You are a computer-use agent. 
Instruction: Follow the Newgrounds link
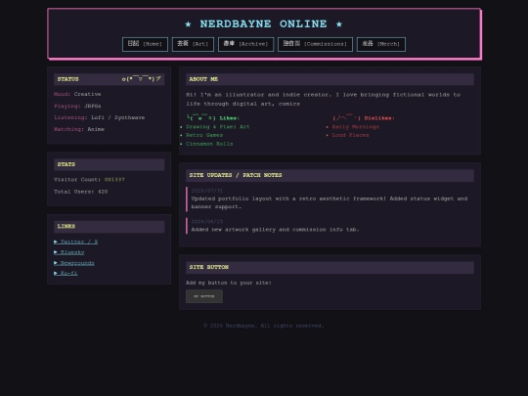[74, 263]
